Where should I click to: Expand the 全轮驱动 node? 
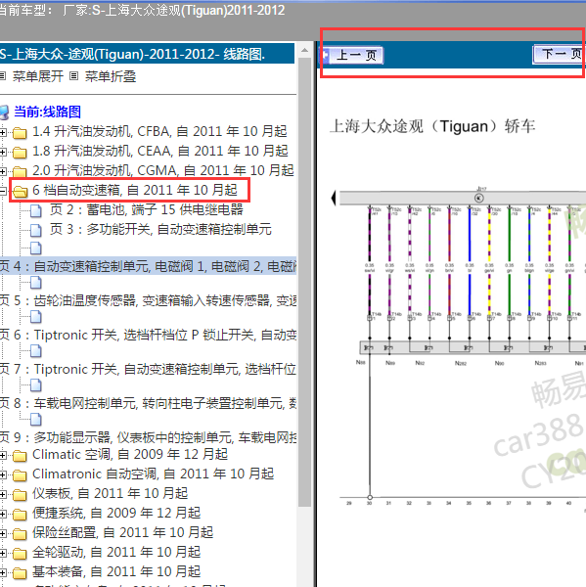[x=3, y=553]
